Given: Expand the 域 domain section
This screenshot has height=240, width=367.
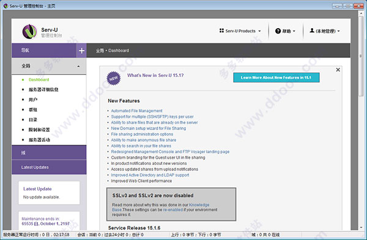Looking at the screenshot, I should coord(49,152).
